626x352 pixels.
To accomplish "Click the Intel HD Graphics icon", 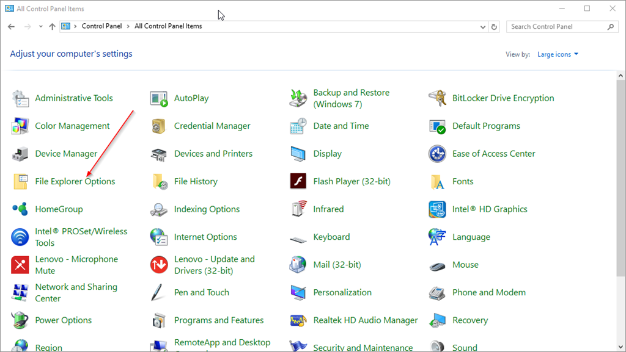I will tap(437, 209).
